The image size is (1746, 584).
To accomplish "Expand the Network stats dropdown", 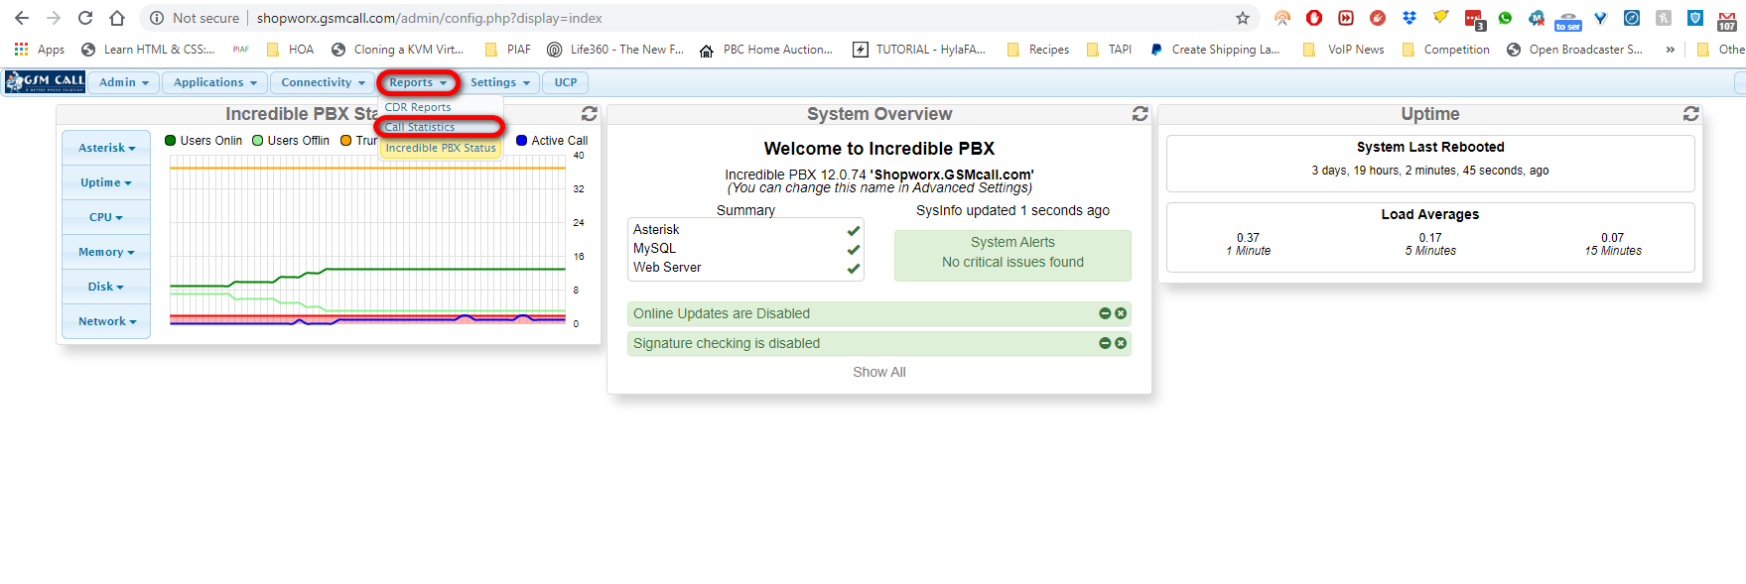I will pyautogui.click(x=106, y=321).
